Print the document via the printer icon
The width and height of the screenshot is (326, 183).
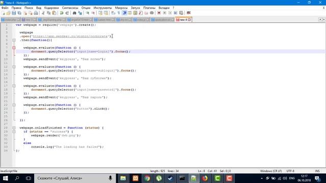(36, 13)
